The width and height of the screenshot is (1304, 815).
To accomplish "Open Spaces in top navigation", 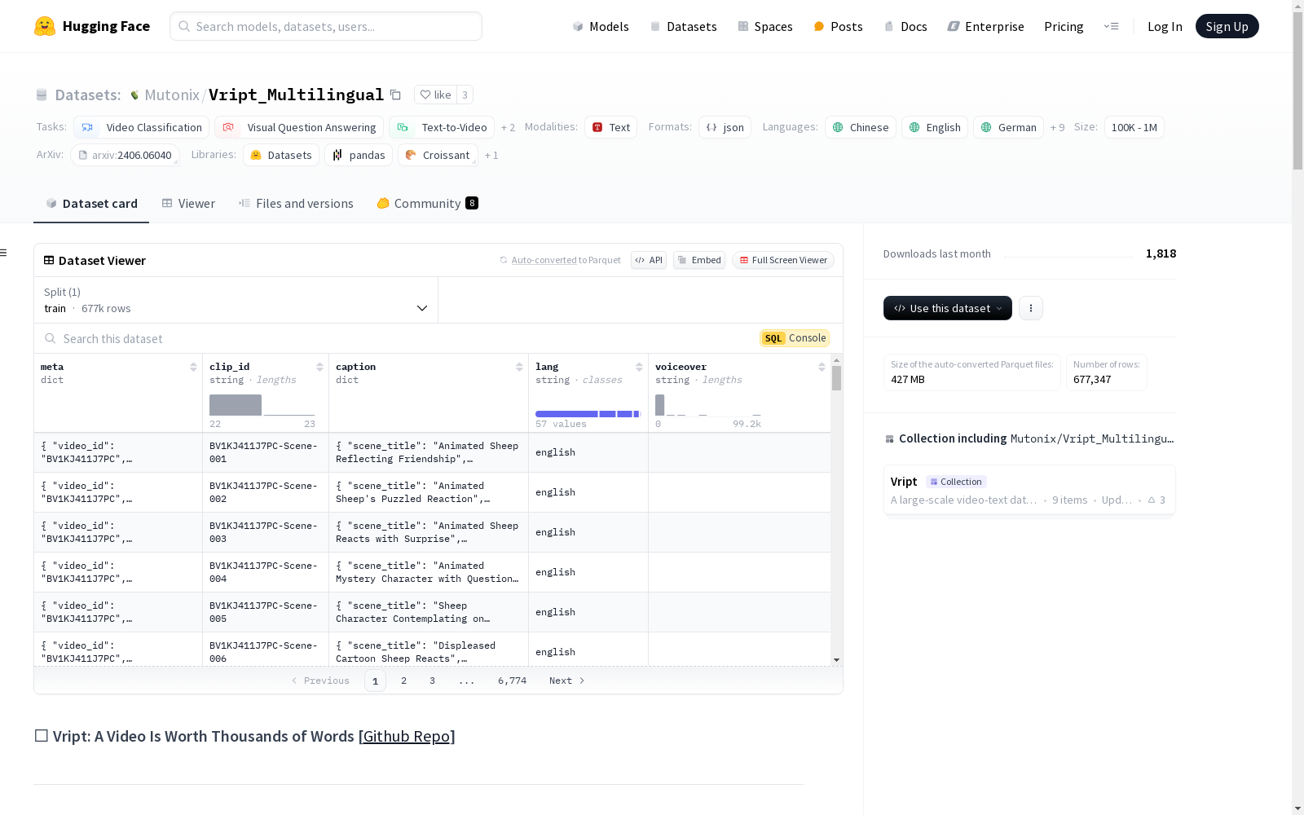I will click(765, 26).
